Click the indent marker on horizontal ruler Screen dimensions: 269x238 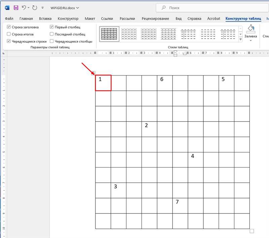point(175,53)
